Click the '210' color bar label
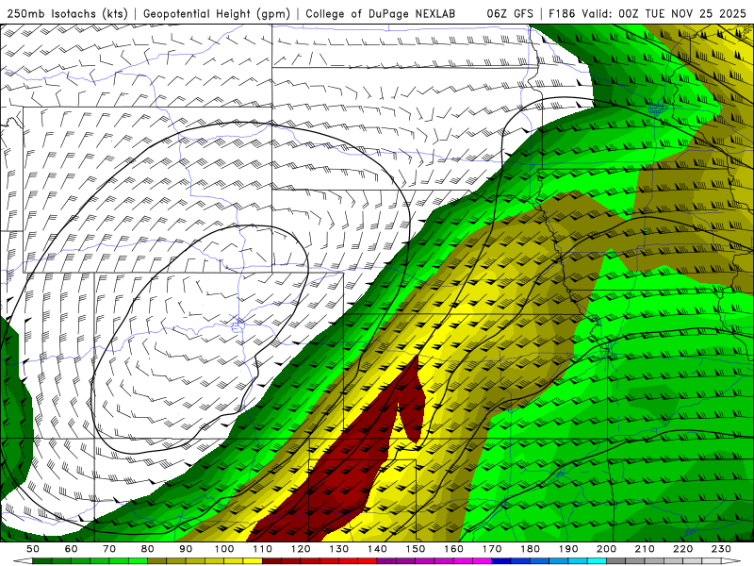The image size is (754, 566). tap(645, 549)
